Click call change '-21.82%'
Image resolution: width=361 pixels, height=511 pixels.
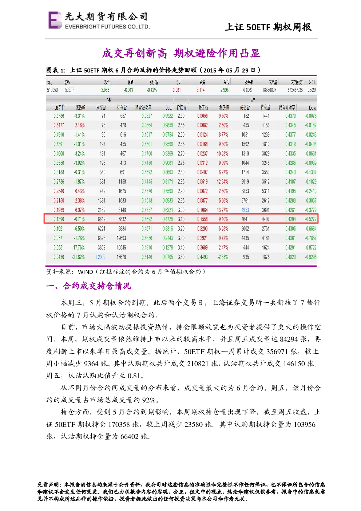point(79,257)
